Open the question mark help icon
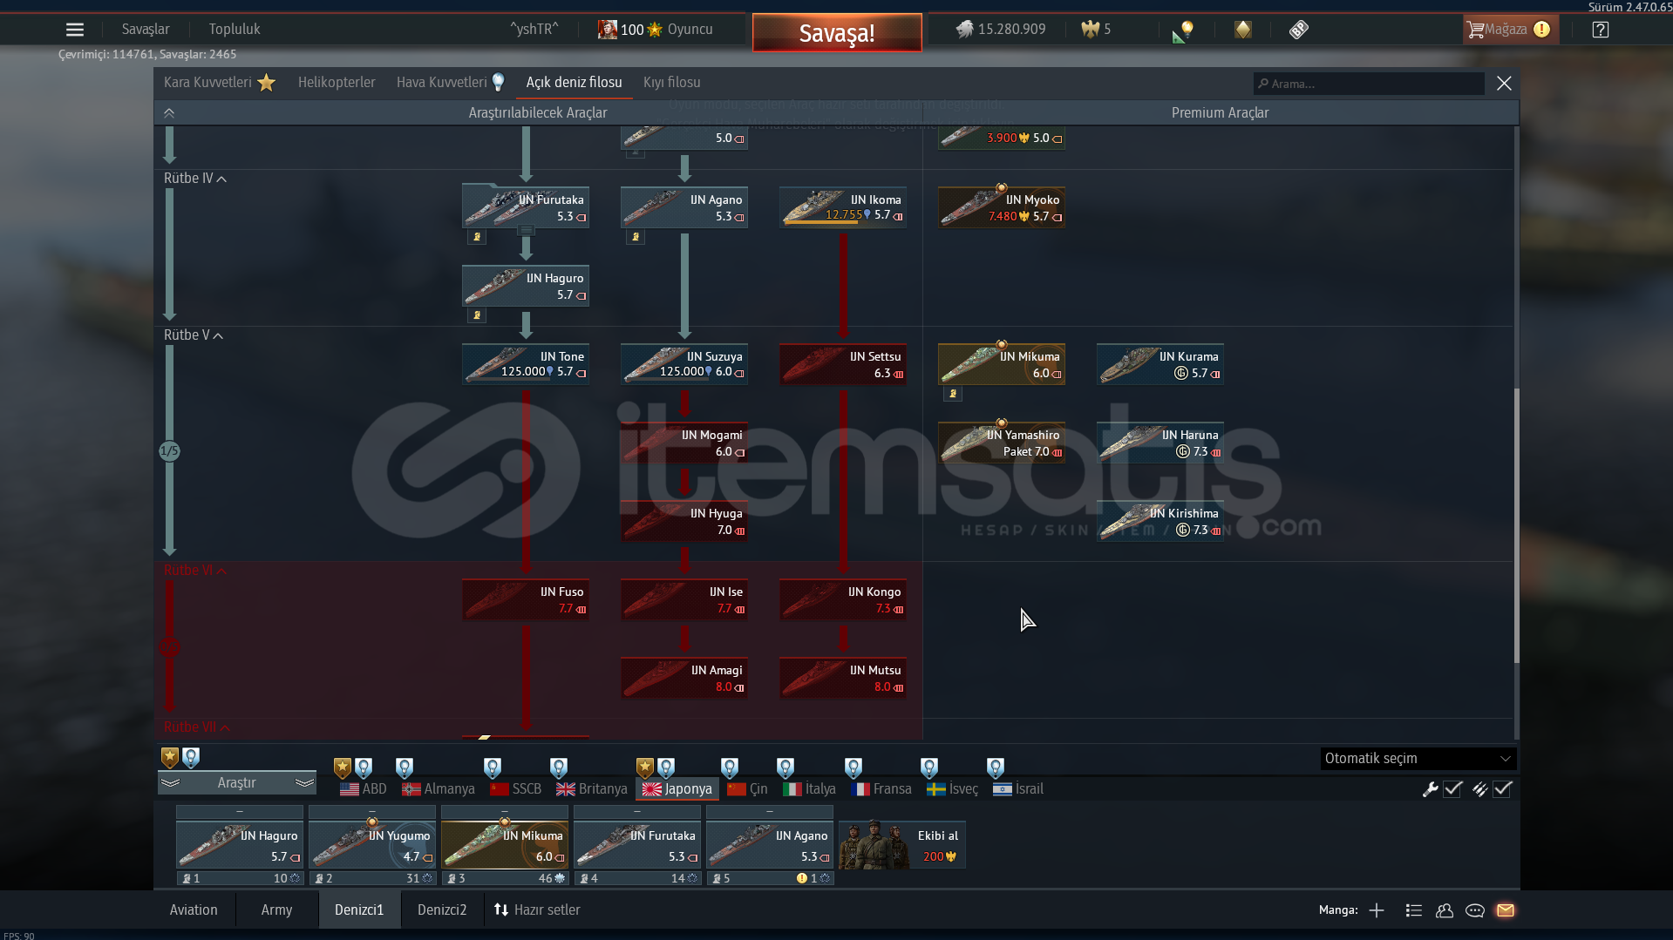 [x=1601, y=30]
